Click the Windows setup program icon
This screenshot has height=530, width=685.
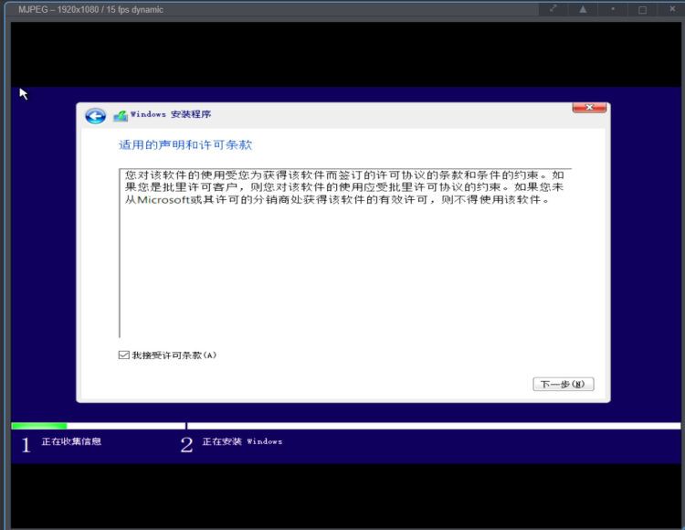(121, 116)
